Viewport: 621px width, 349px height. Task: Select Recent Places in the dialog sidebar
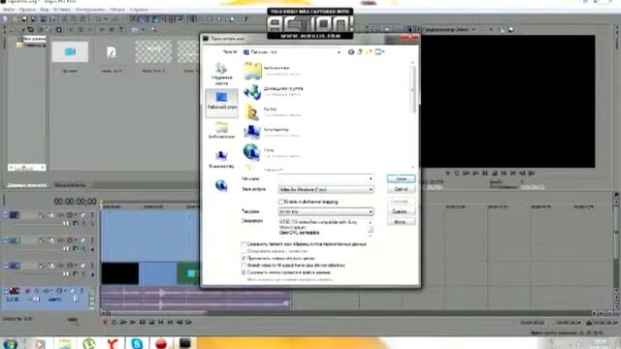coord(221,75)
